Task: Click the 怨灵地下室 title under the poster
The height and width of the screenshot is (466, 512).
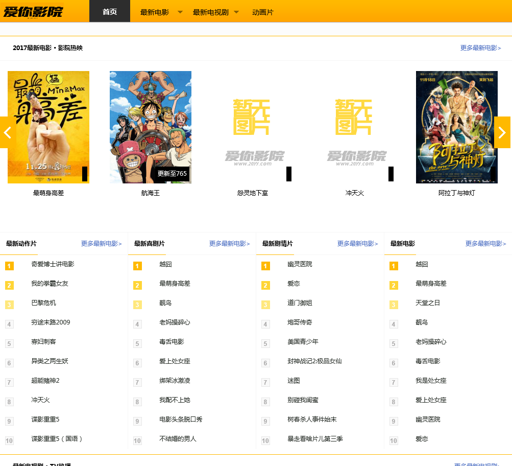Action: [252, 193]
